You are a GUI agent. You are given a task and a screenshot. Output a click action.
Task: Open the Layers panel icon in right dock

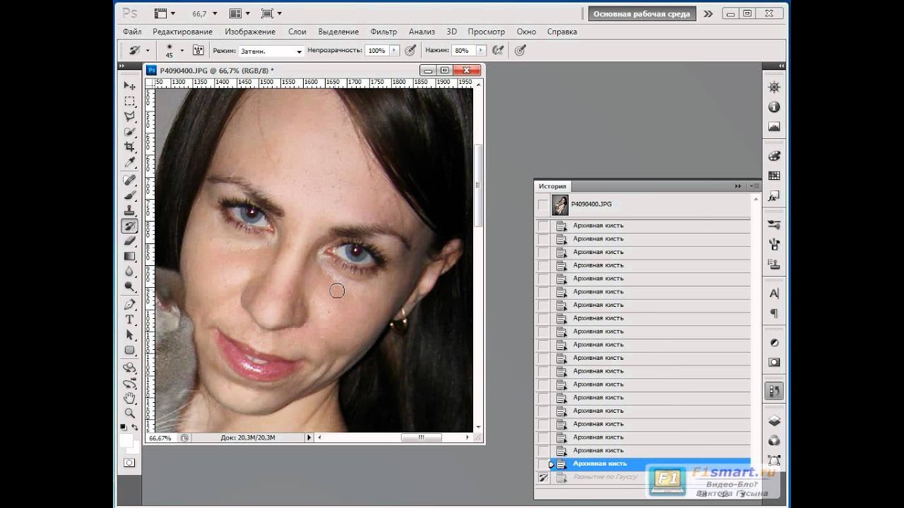(x=774, y=421)
